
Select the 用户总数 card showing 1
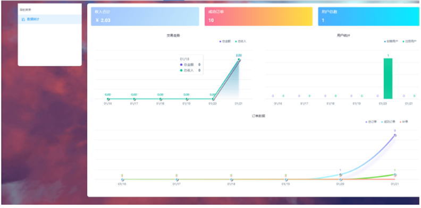(x=369, y=16)
